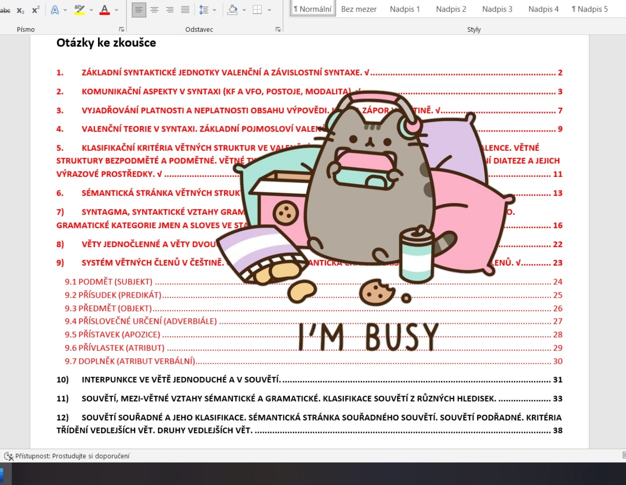This screenshot has height=485, width=626.
Task: Click the accessibility checker status bar icon
Action: tap(9, 456)
